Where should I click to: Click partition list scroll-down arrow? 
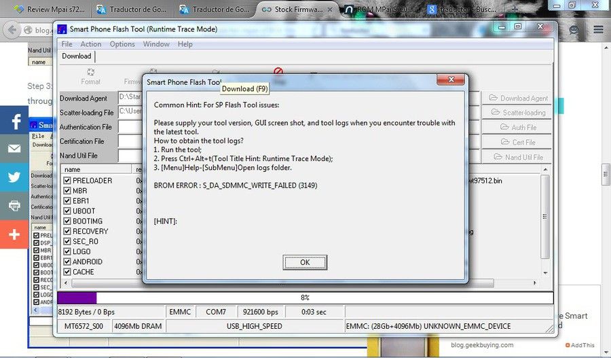coord(545,273)
